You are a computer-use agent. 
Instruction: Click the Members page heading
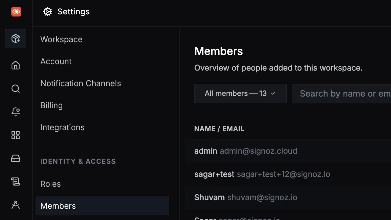(x=218, y=51)
